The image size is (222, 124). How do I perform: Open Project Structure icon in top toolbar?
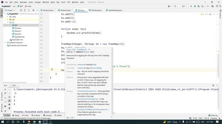tap(213, 6)
